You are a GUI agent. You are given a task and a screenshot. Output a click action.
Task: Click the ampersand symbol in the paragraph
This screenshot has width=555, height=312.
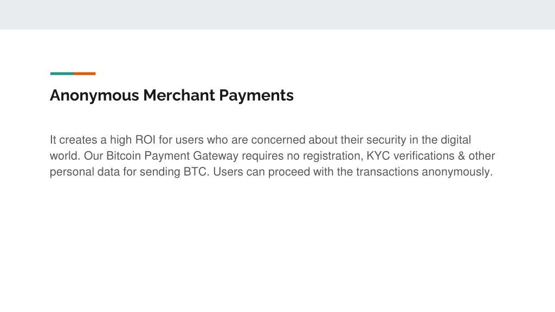coord(461,155)
